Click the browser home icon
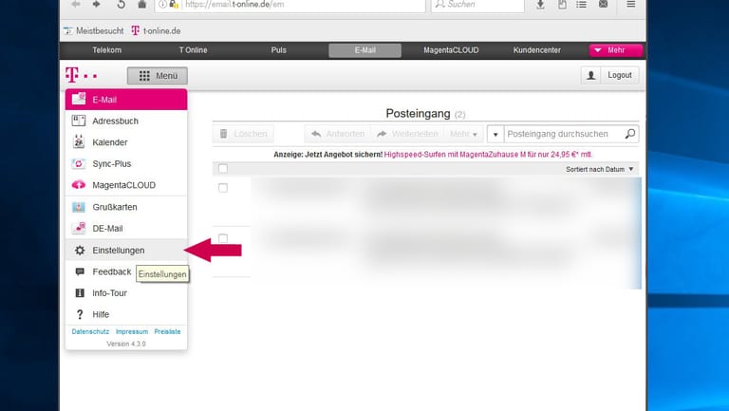The width and height of the screenshot is (729, 411). point(141,4)
